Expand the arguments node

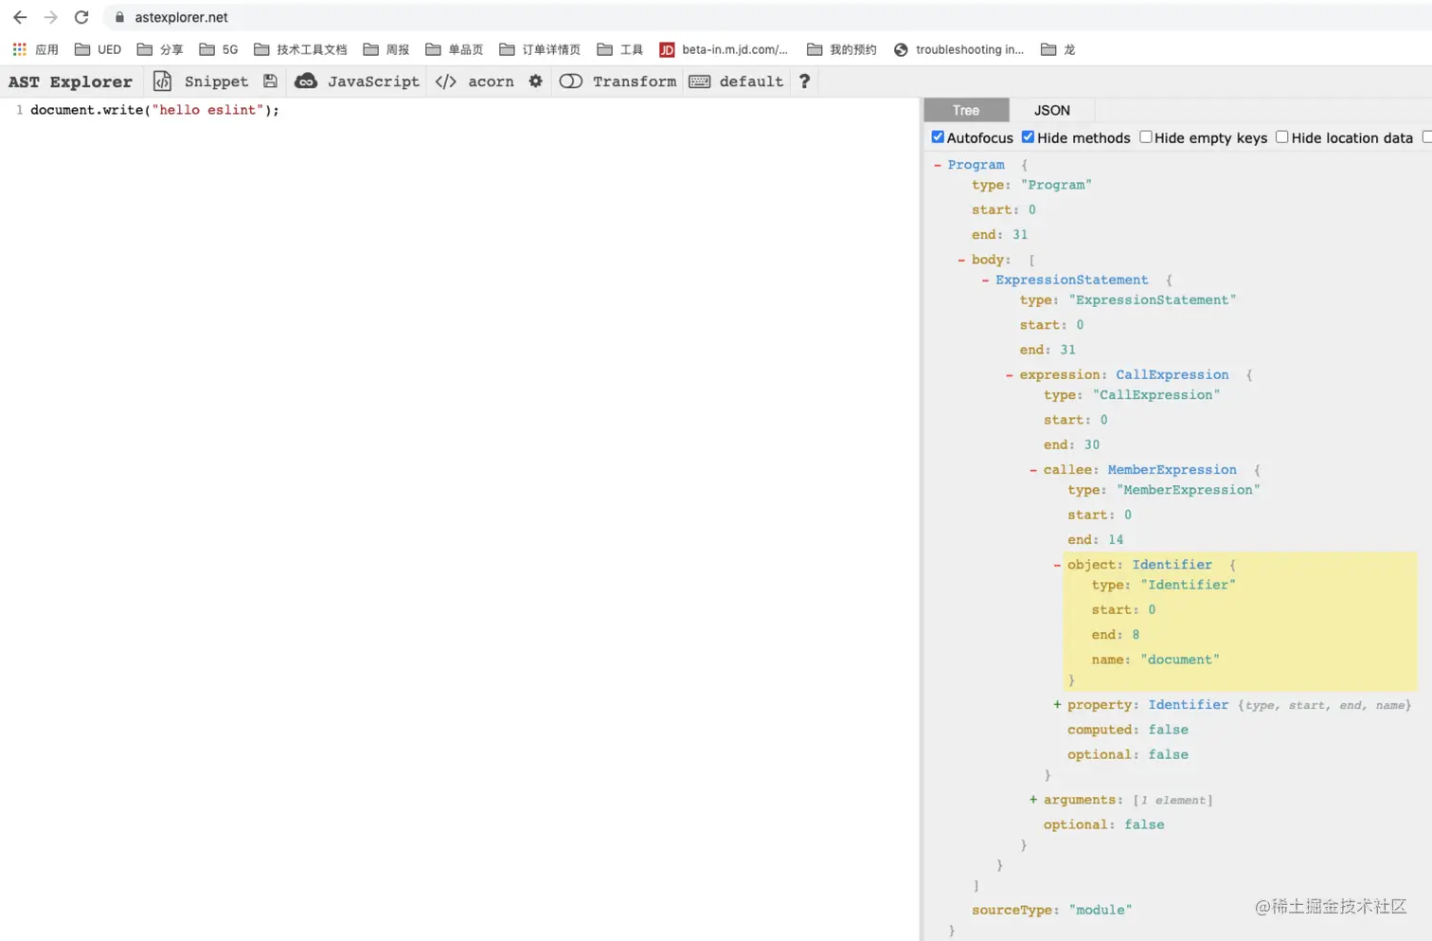click(1033, 800)
